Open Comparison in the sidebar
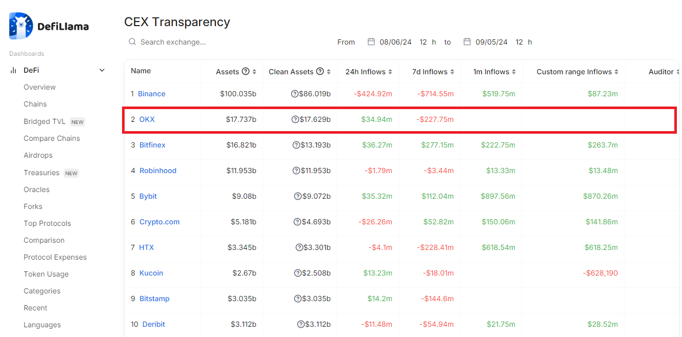 click(x=44, y=240)
